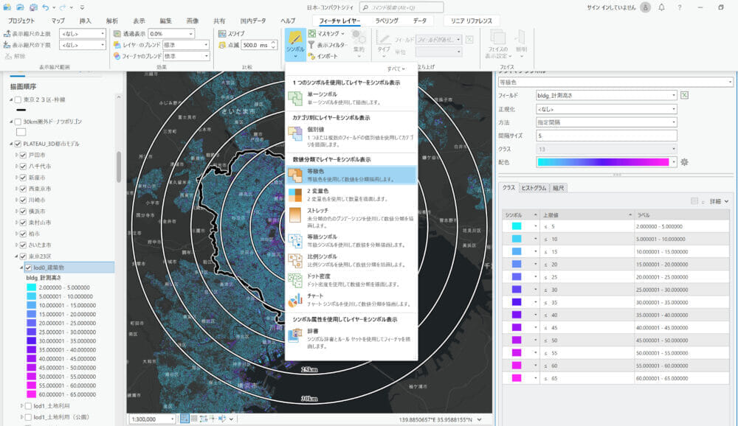Click cyan symbol swatch for ≤ 5 class
The height and width of the screenshot is (426, 738).
(517, 226)
